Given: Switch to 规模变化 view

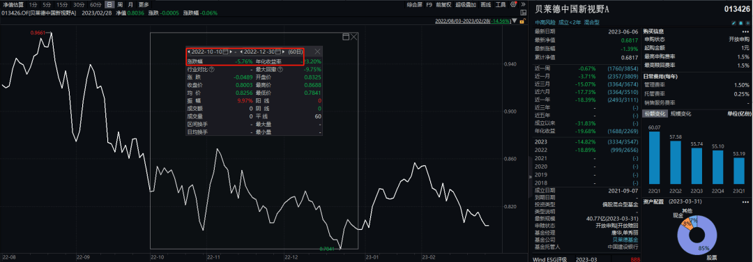Looking at the screenshot, I should pos(681,114).
